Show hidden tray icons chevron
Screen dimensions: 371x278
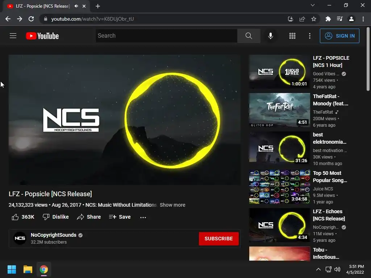(x=318, y=269)
